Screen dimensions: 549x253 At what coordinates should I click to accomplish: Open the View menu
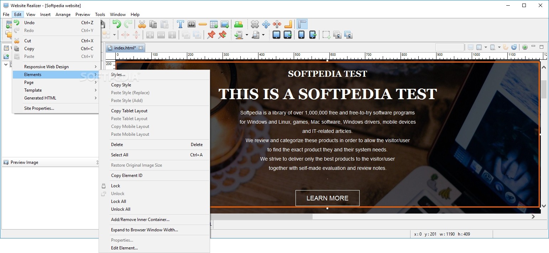point(31,15)
